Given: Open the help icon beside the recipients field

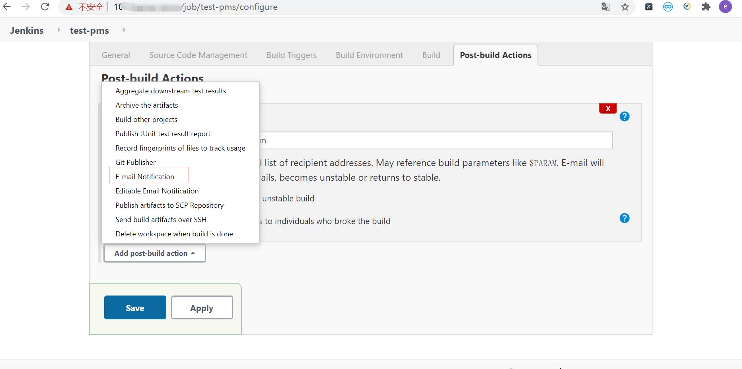Looking at the screenshot, I should (625, 116).
